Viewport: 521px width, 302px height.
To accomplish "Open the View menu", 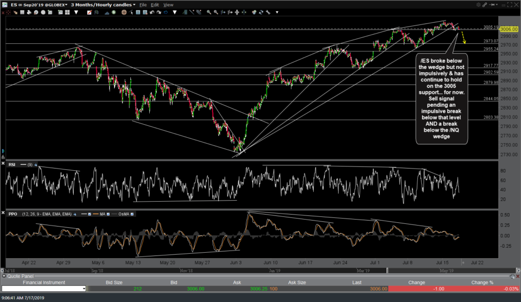I will tap(168, 5).
